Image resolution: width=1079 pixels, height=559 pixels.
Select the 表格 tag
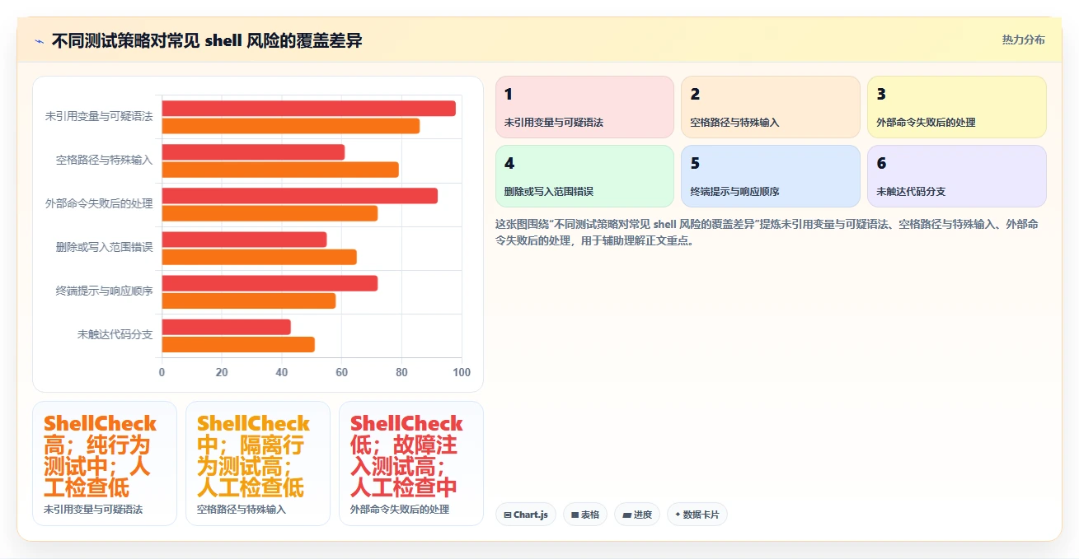point(585,515)
